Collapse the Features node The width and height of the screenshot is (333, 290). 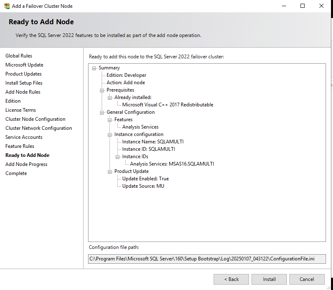coord(109,120)
